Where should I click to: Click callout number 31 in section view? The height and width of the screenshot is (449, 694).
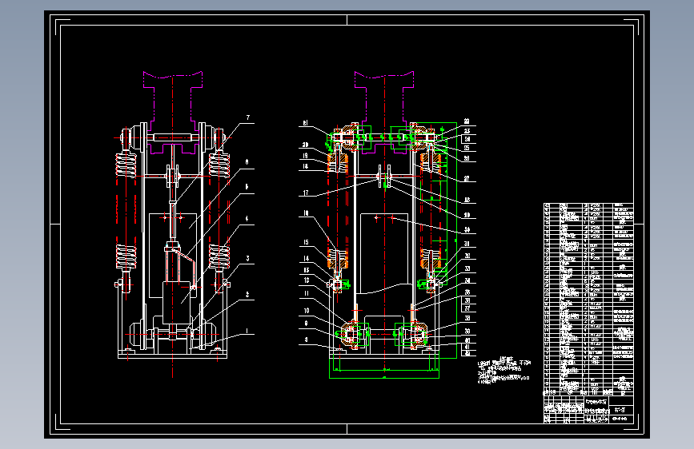pyautogui.click(x=467, y=244)
